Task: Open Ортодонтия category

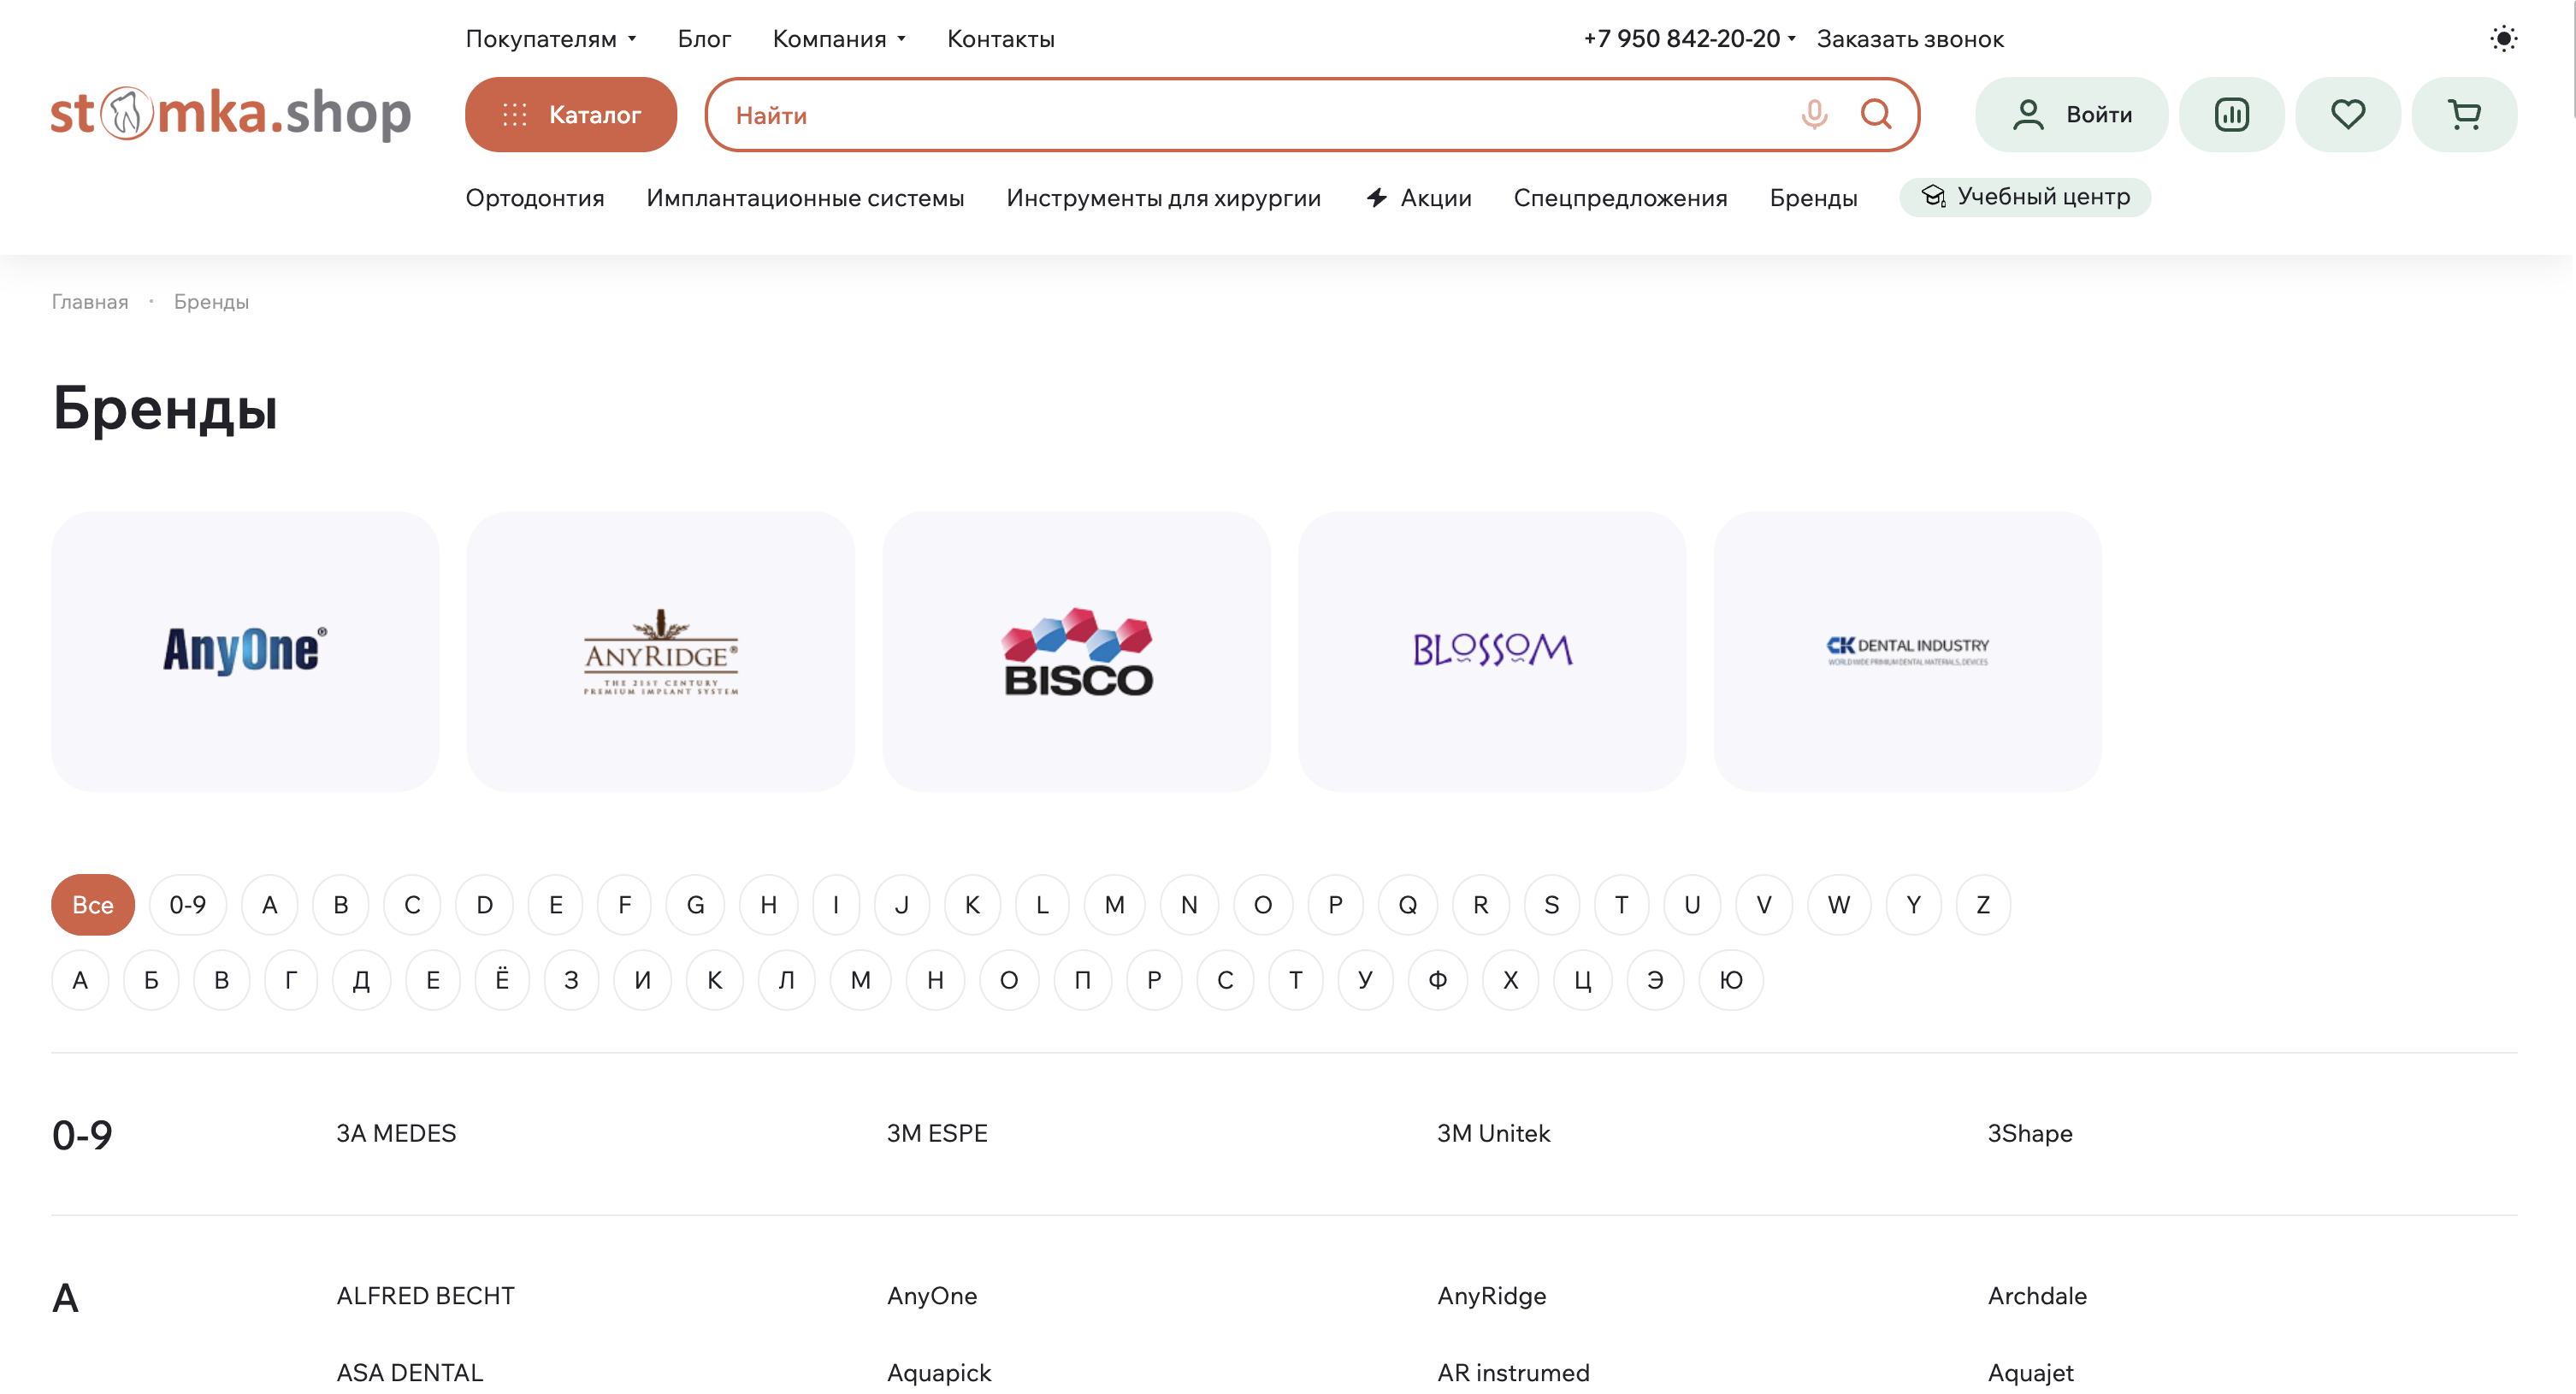Action: coord(535,197)
